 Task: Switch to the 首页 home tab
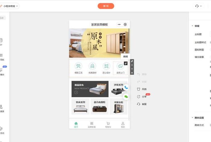[x=76, y=125]
